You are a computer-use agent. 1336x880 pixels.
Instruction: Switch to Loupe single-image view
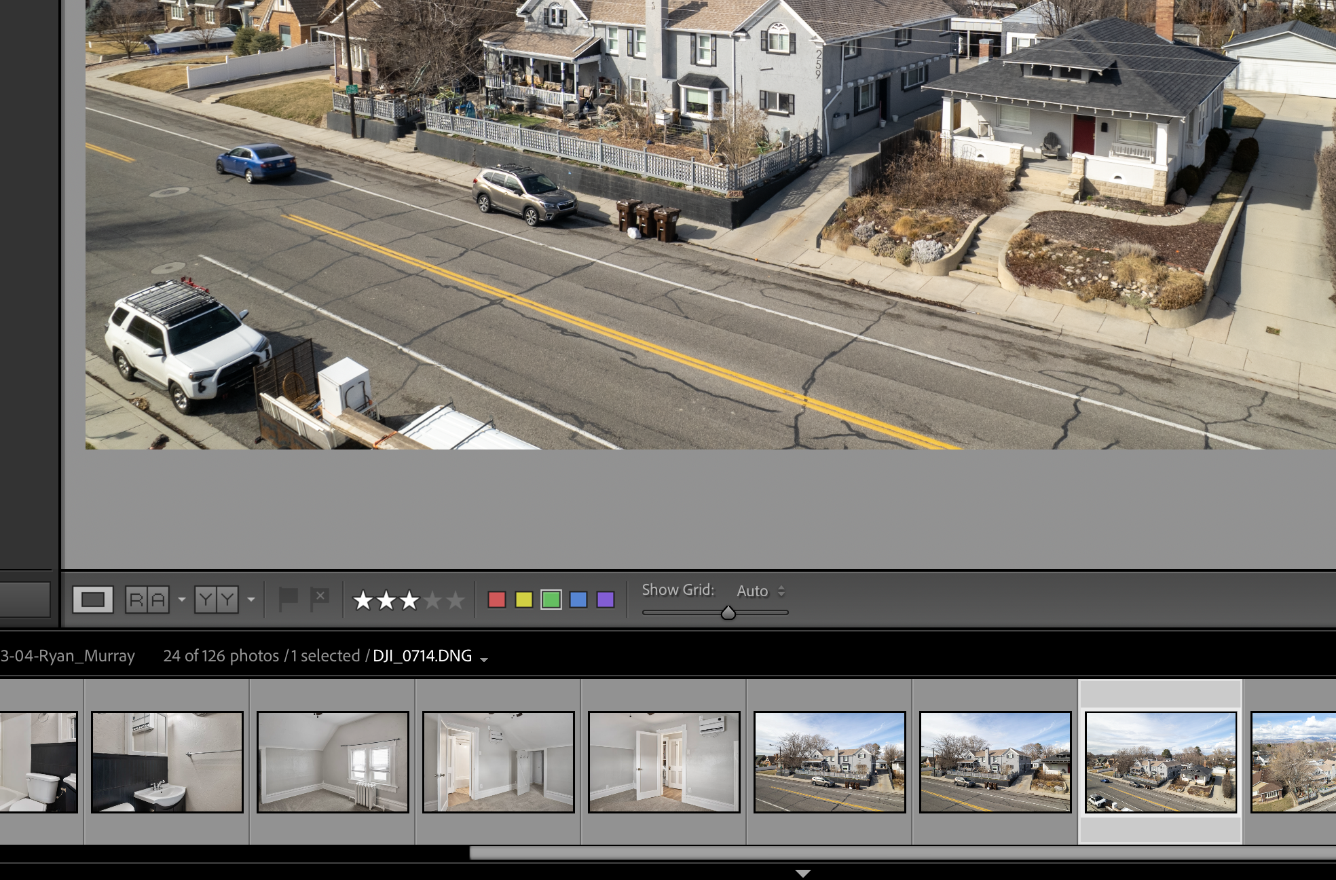pyautogui.click(x=92, y=600)
